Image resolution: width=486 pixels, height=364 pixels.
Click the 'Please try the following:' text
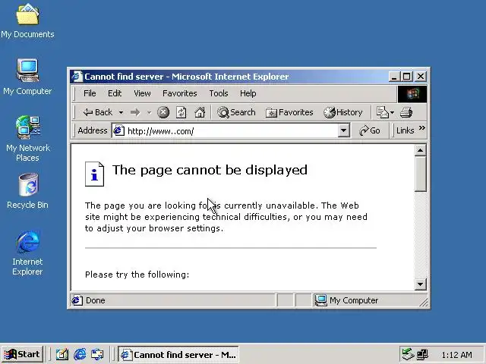137,275
